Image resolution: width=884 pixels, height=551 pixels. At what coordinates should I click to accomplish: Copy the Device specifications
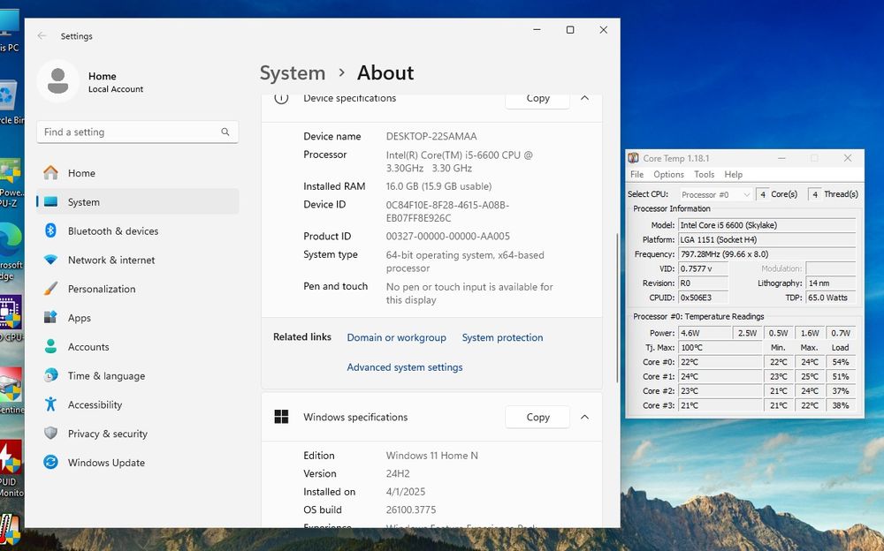pyautogui.click(x=537, y=99)
